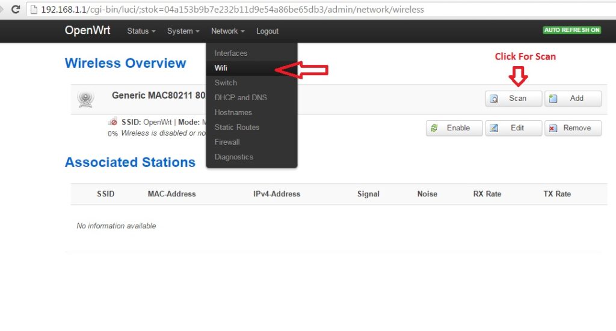Click the Logout link
This screenshot has height=331, width=616.
[x=267, y=31]
